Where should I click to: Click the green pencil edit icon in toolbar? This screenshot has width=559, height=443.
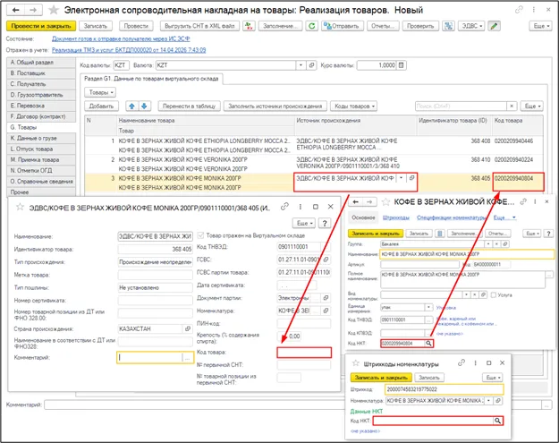[494, 26]
